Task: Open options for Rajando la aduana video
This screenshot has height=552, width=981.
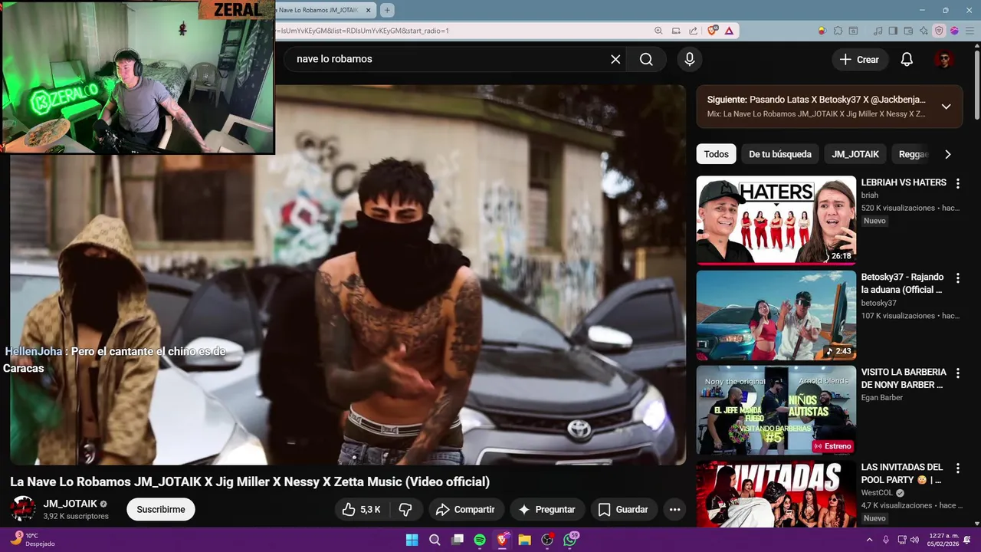Action: (x=957, y=278)
